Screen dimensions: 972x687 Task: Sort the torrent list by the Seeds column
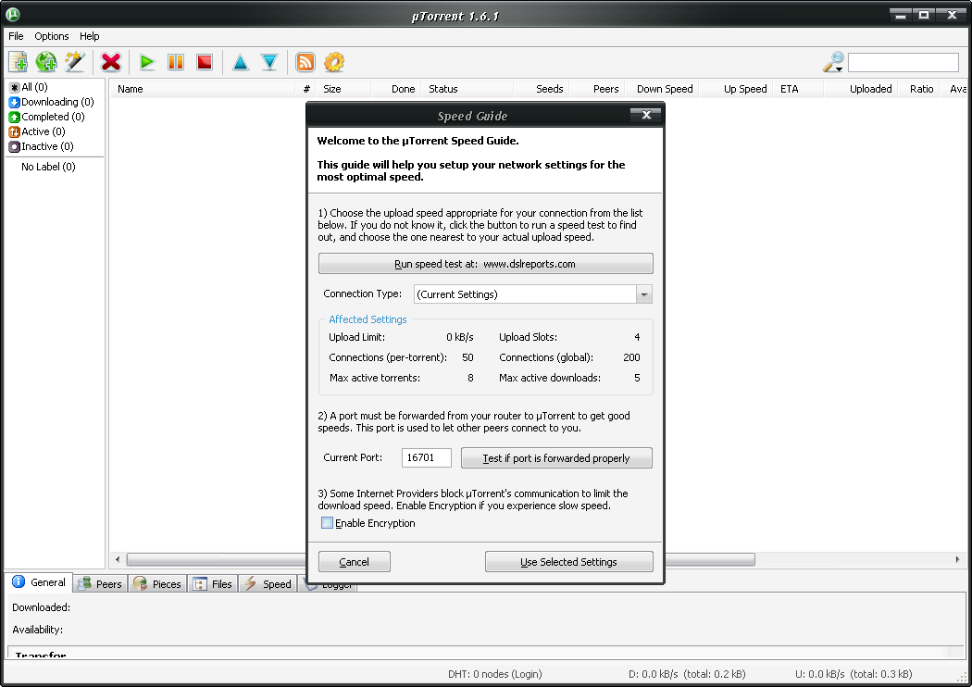pyautogui.click(x=542, y=89)
